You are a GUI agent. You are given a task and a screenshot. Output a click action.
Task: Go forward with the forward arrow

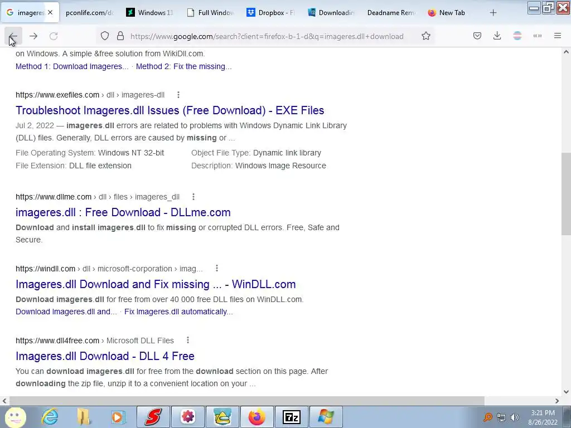[x=33, y=36]
